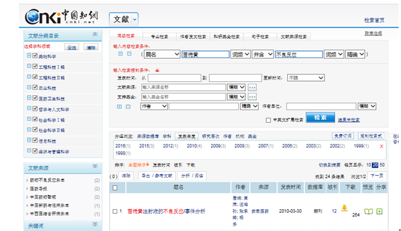The image size is (401, 231).
Task: Expand the 医药卫生科技 tree node plus icon
Action: (29, 98)
